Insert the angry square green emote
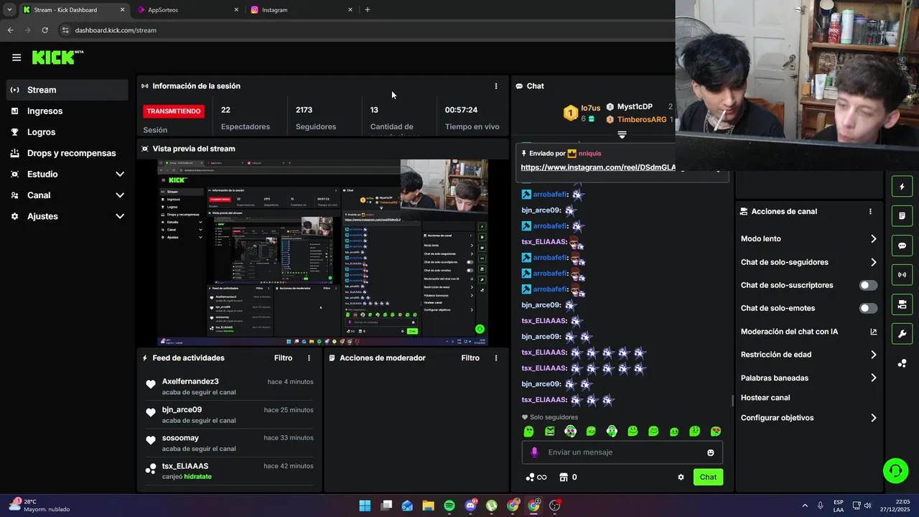919x517 pixels. [x=550, y=432]
